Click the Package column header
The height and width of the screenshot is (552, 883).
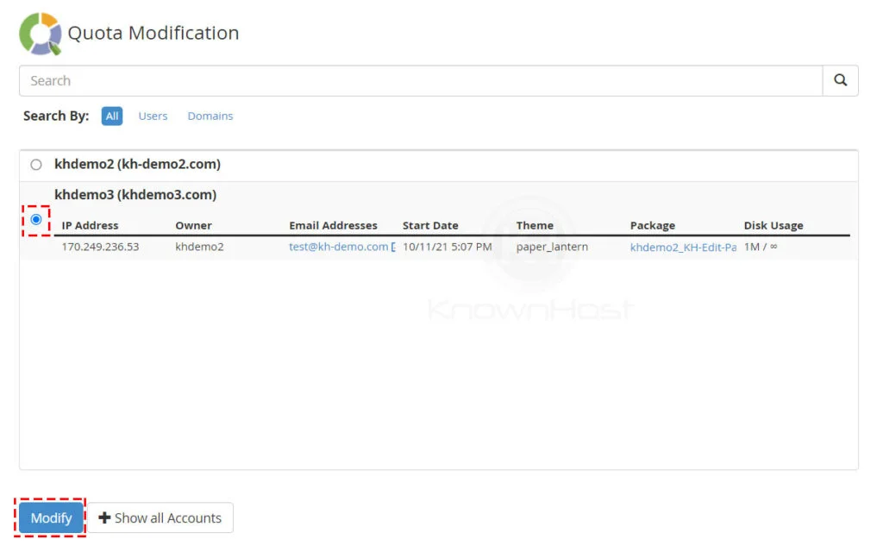pyautogui.click(x=653, y=225)
